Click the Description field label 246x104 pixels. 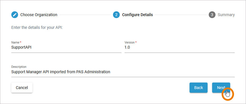19,67
